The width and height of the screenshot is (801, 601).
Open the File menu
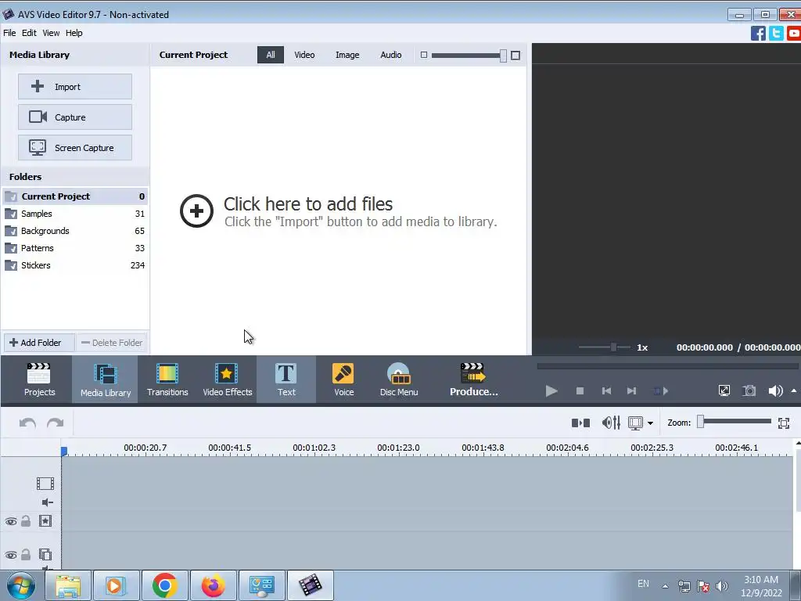pyautogui.click(x=9, y=33)
